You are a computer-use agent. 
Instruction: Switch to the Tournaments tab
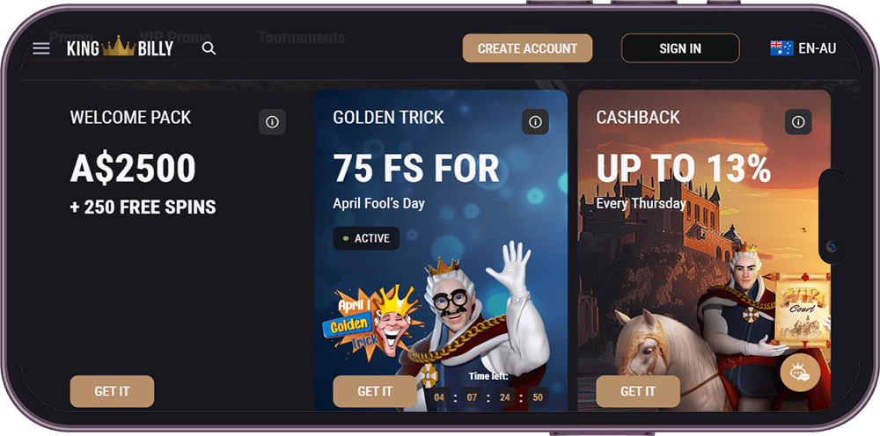(x=301, y=38)
